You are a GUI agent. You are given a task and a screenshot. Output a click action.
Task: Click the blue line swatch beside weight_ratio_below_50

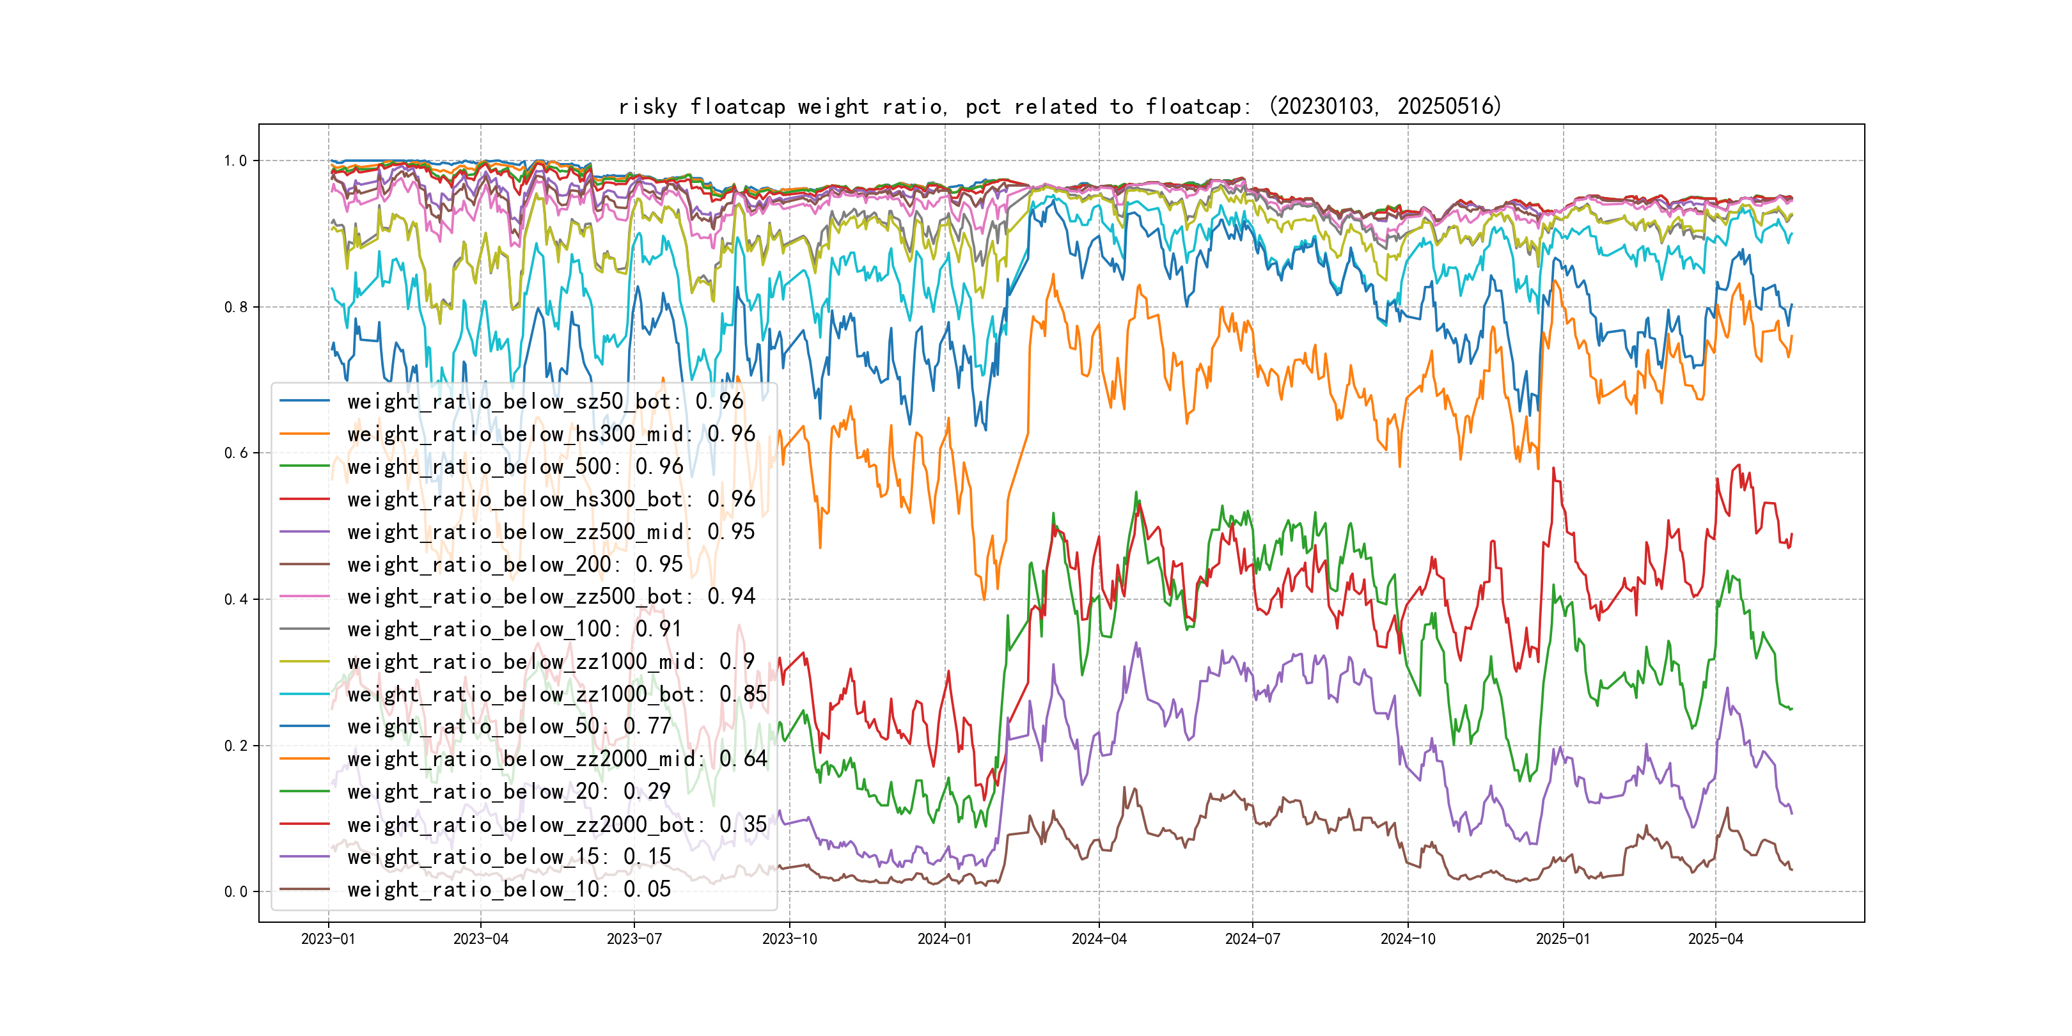coord(304,726)
